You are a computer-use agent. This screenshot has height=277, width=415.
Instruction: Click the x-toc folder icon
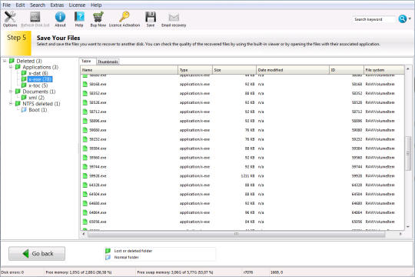pos(24,85)
